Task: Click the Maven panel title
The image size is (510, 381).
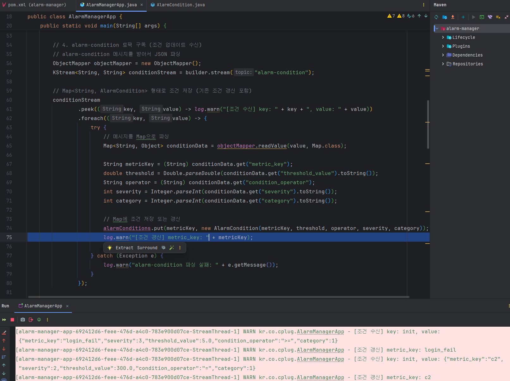Action: (x=440, y=5)
